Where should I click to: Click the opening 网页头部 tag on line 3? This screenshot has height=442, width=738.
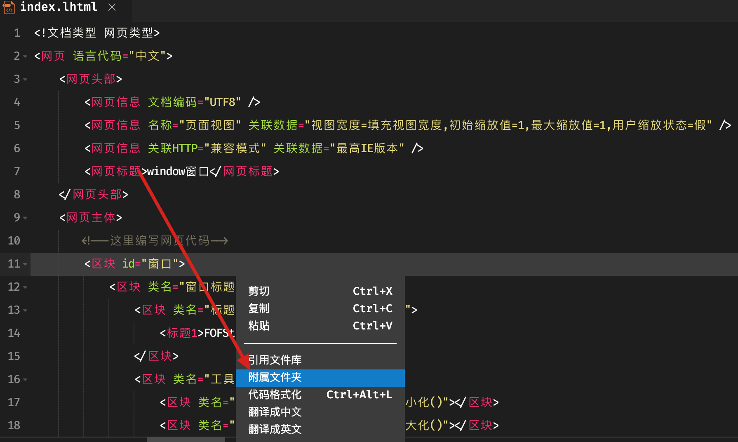91,79
